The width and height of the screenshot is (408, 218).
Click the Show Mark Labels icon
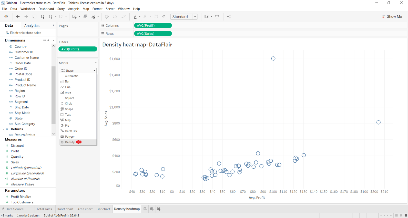[156, 17]
